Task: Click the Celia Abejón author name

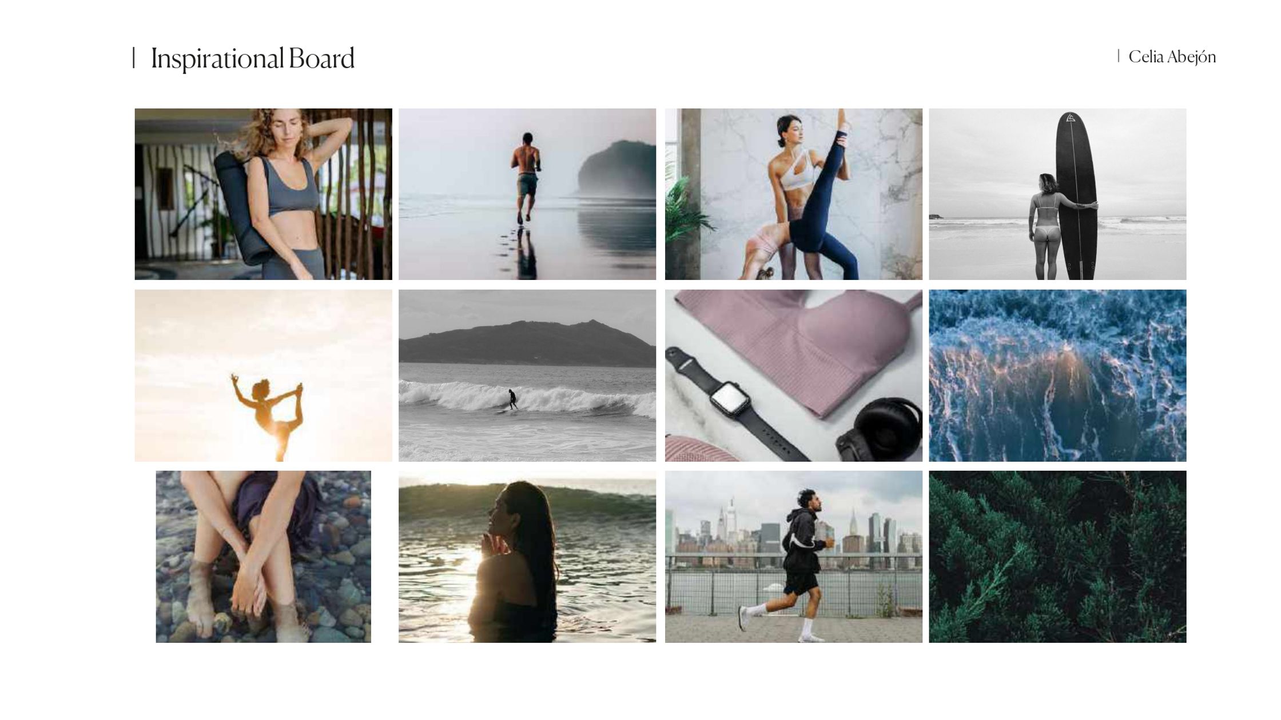Action: coord(1172,57)
